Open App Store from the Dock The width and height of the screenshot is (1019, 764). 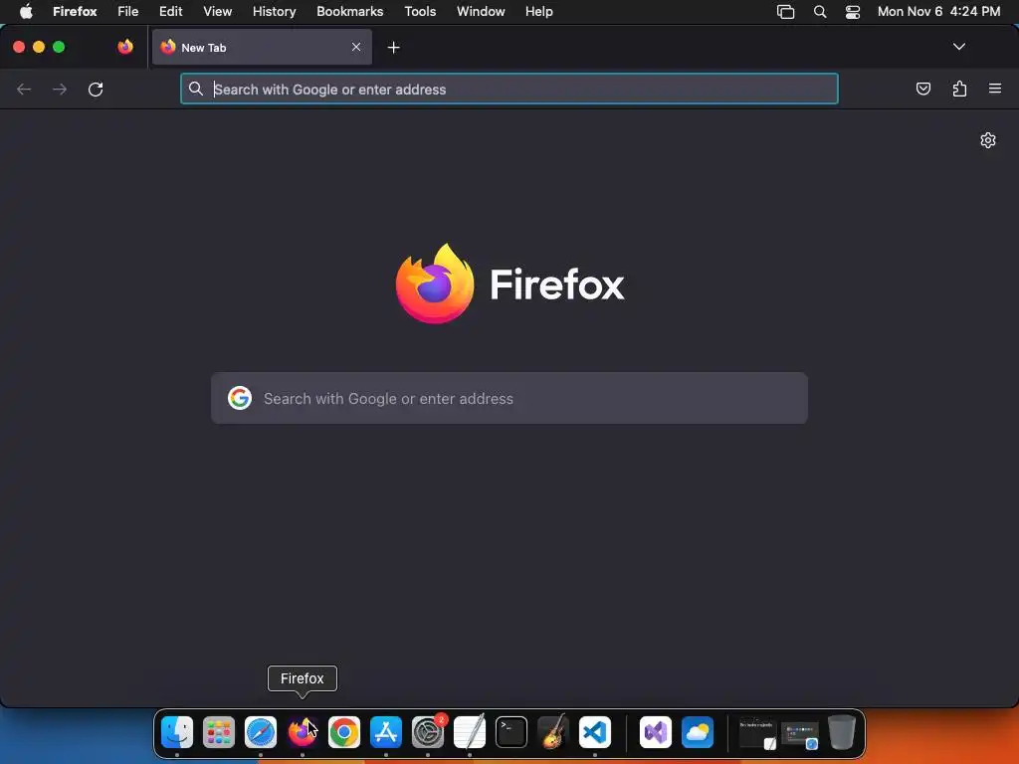tap(386, 732)
